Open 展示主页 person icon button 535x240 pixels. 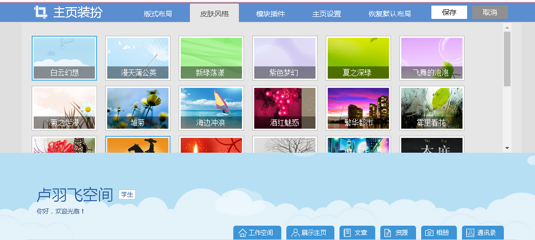(x=310, y=233)
